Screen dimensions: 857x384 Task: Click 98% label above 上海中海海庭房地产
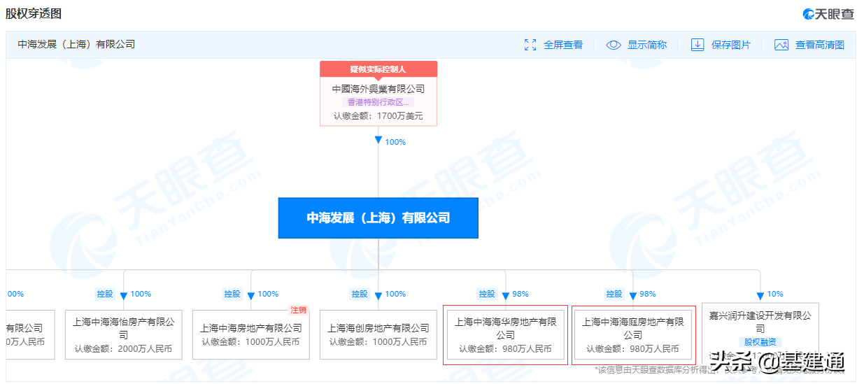(x=648, y=294)
